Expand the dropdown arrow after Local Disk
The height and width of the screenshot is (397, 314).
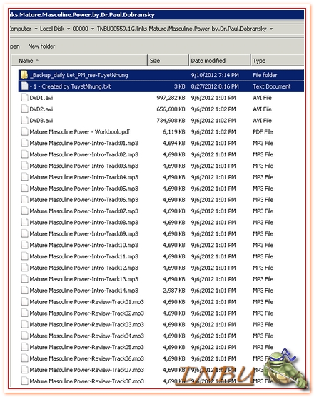click(x=69, y=29)
